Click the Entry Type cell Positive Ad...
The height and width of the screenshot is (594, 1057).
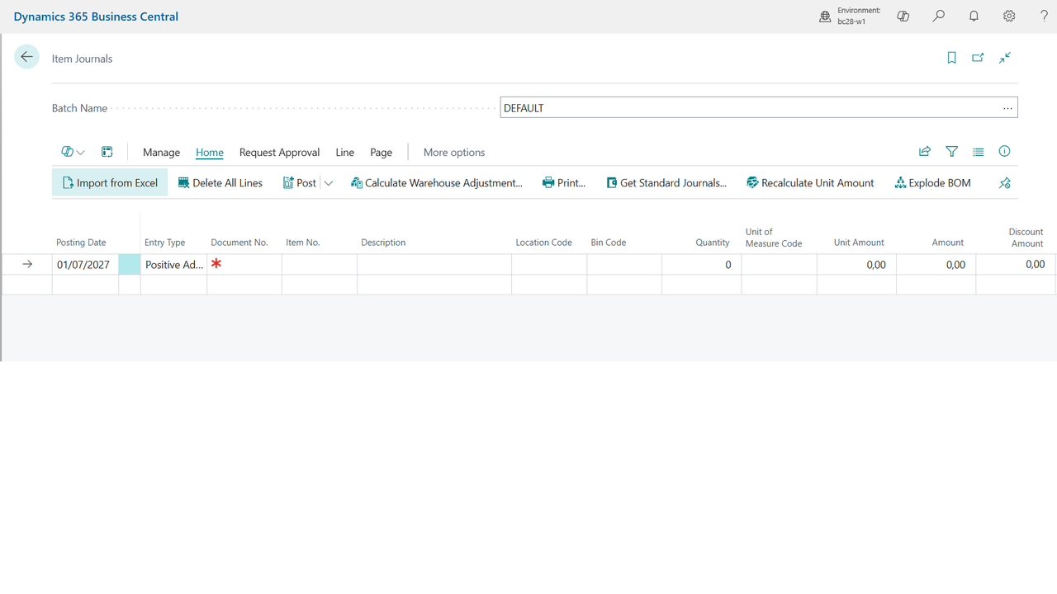click(173, 265)
